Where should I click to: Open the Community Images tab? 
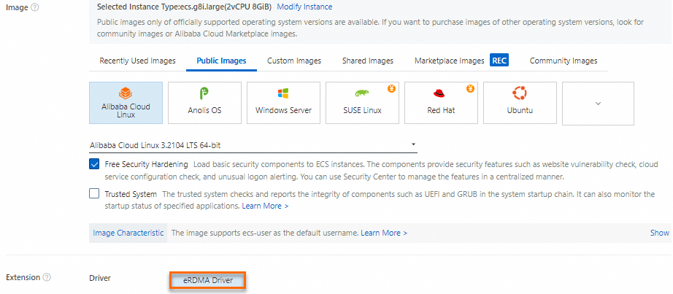pos(564,61)
